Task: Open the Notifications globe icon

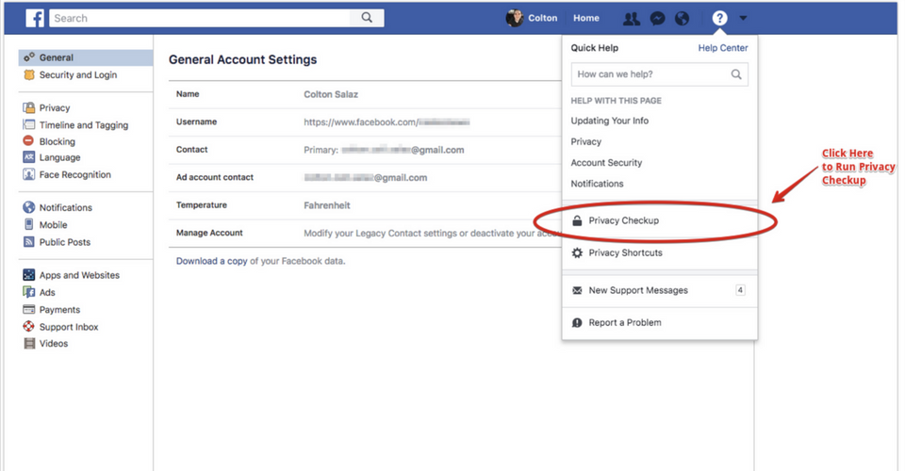Action: [x=683, y=19]
